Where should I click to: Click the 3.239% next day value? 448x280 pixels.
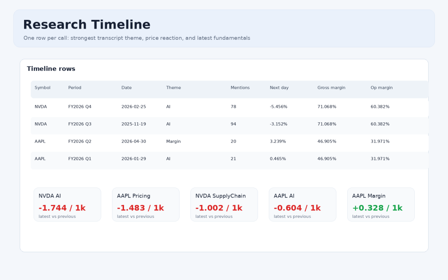click(278, 141)
